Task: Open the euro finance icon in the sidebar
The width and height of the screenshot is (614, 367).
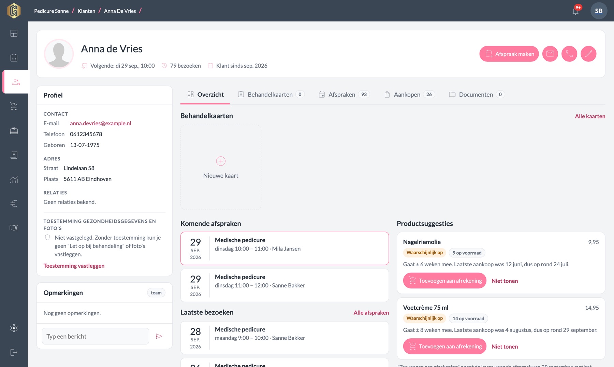Action: pyautogui.click(x=14, y=203)
